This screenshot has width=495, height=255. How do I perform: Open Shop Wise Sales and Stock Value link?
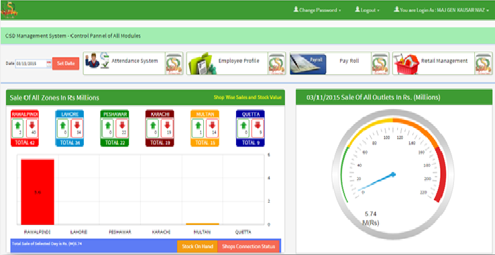tap(248, 98)
